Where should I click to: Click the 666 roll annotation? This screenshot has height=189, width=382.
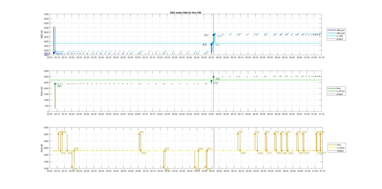167,149
